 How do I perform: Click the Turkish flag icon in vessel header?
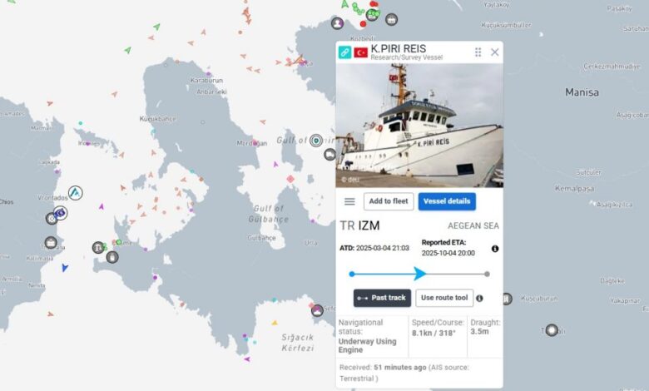pyautogui.click(x=360, y=52)
